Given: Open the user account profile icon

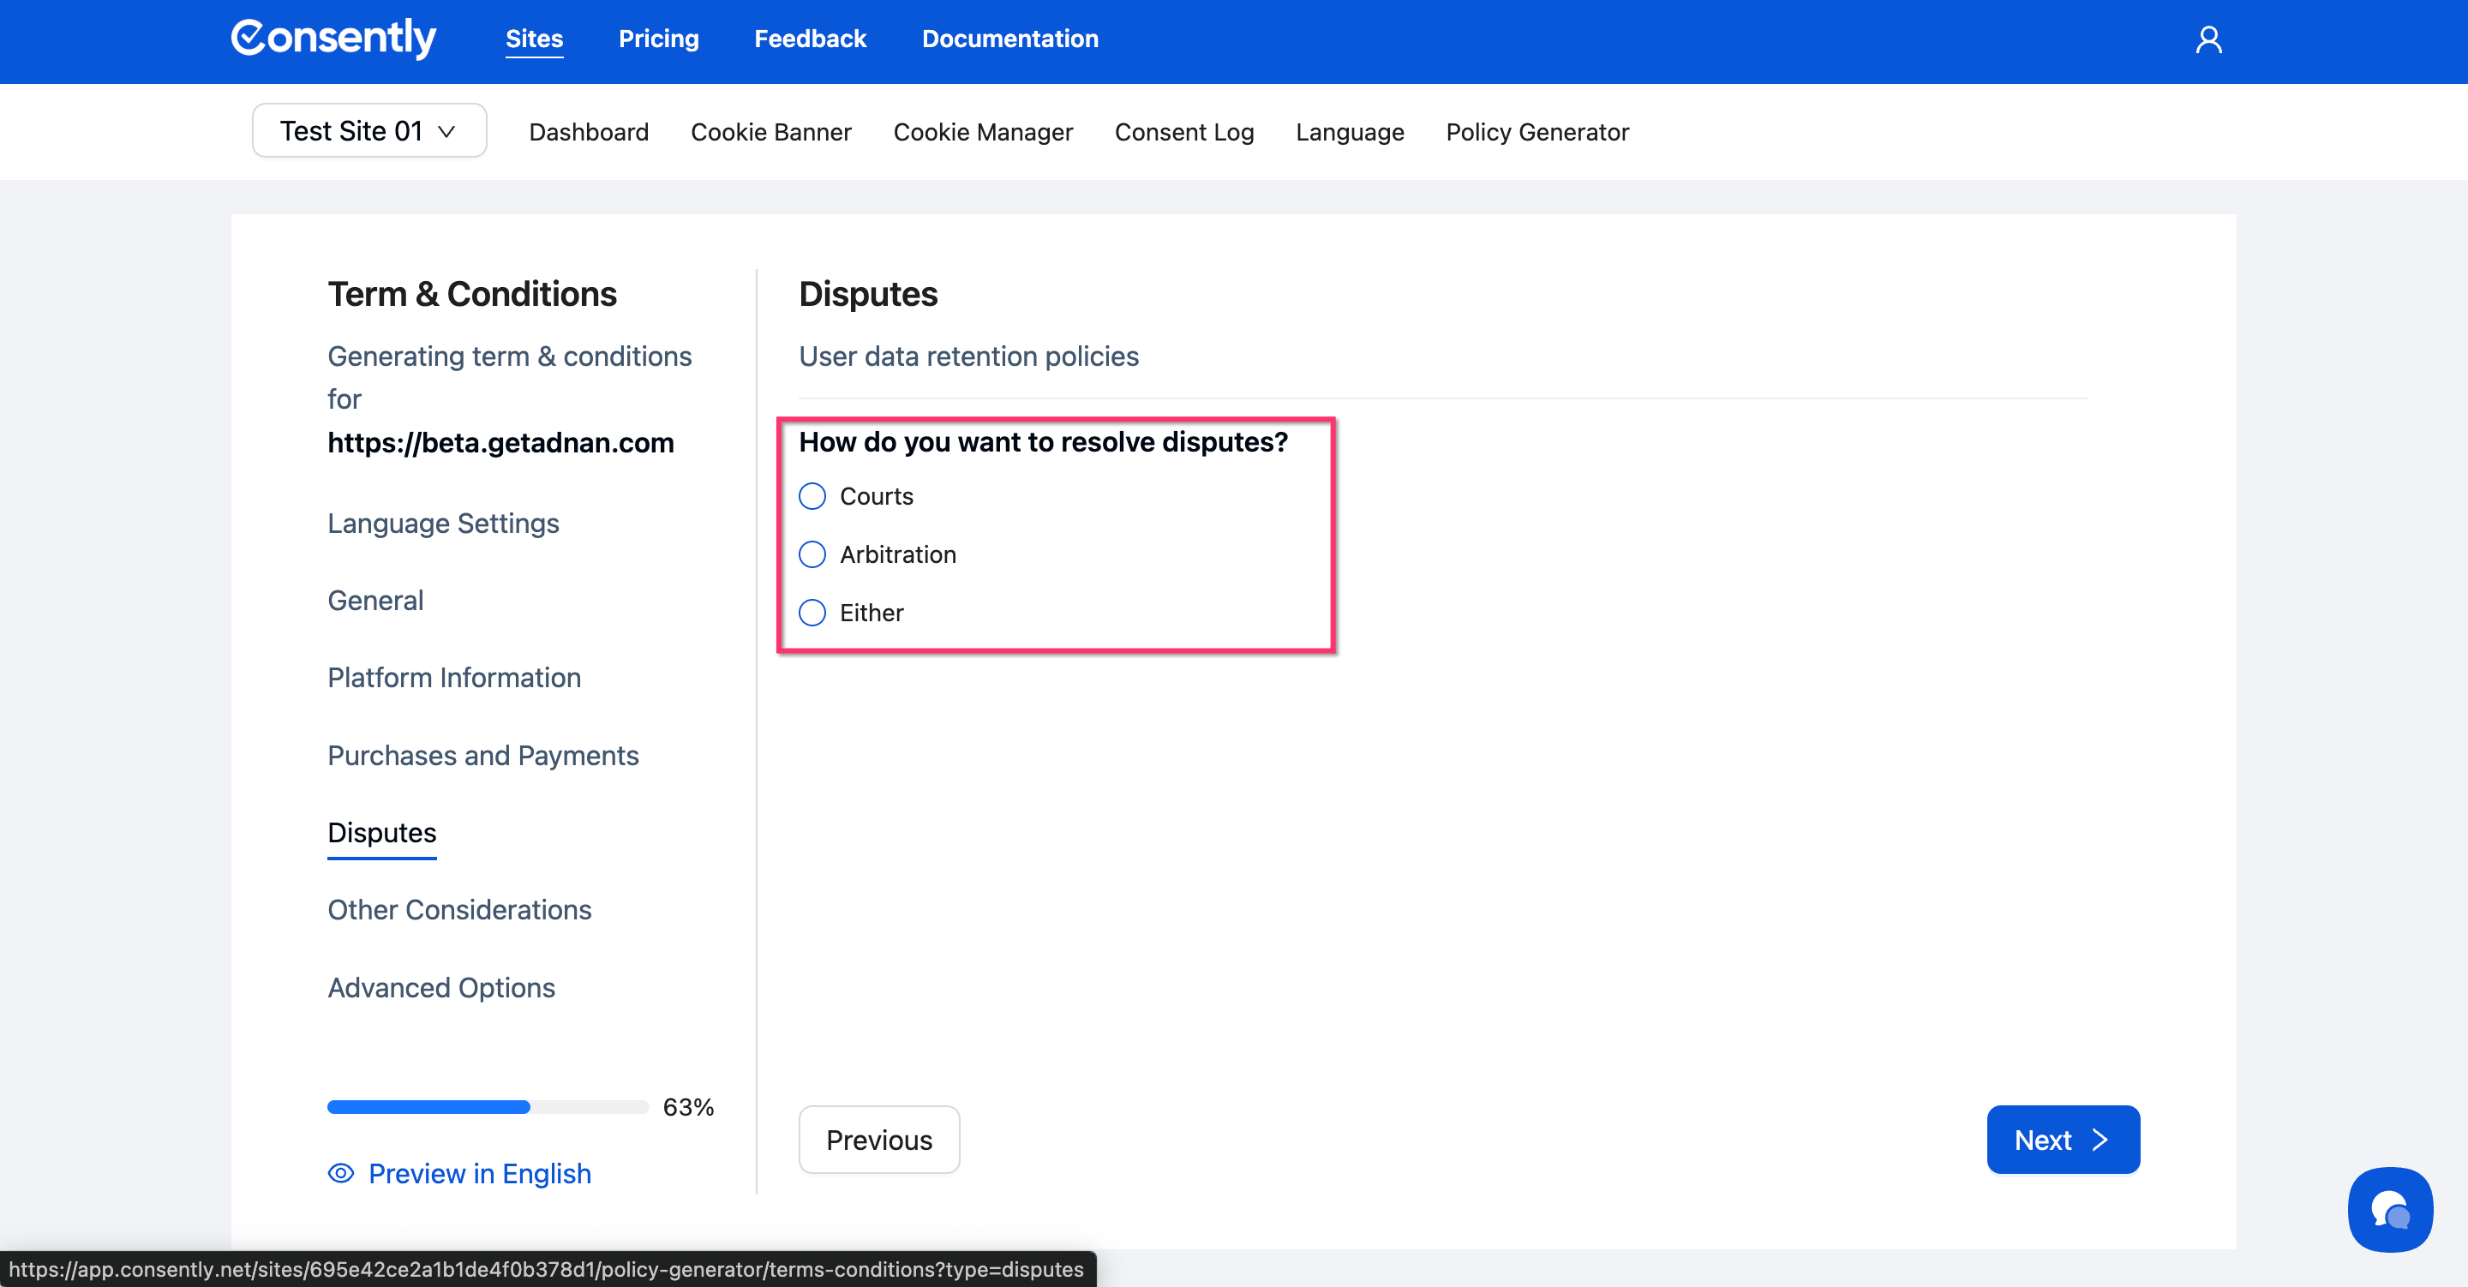Looking at the screenshot, I should point(2208,39).
